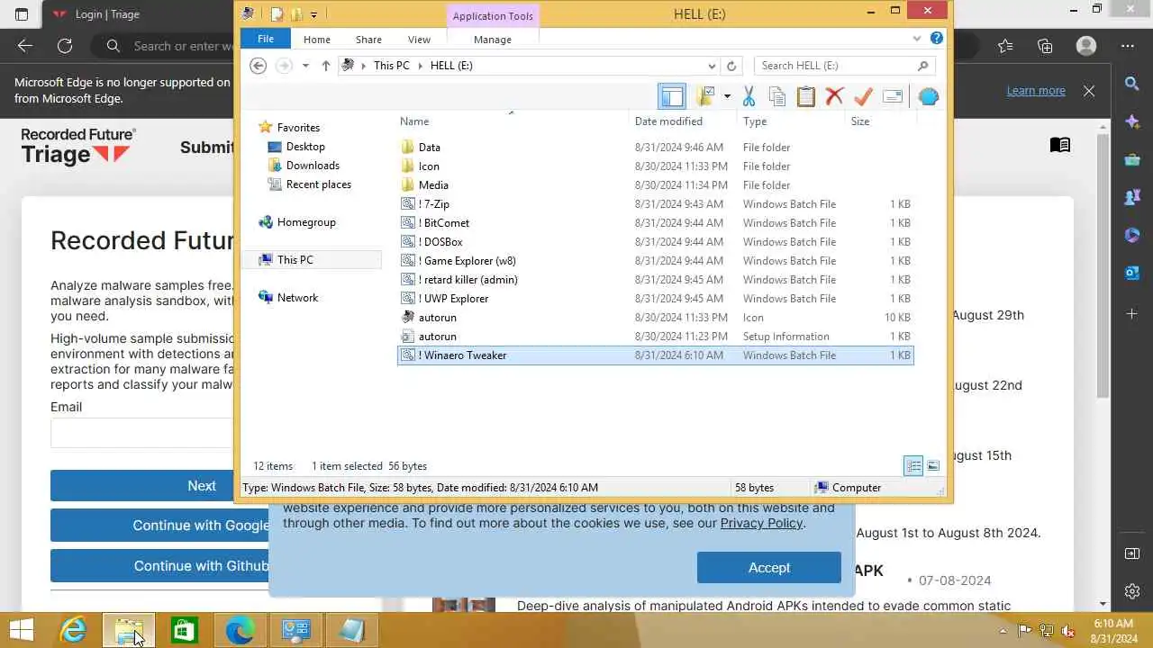
Task: Dismiss the Edge unsupported notification bar
Action: [x=1089, y=91]
